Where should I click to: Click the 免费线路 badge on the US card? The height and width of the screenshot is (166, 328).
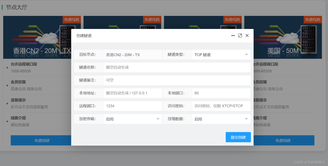[x=312, y=19]
